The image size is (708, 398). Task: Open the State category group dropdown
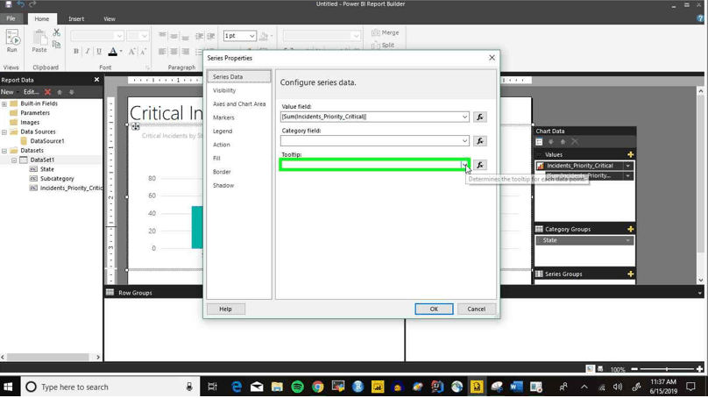627,240
